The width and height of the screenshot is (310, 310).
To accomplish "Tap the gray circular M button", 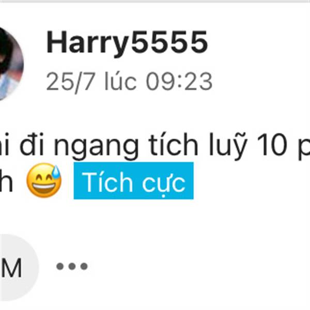I will click(x=16, y=268).
